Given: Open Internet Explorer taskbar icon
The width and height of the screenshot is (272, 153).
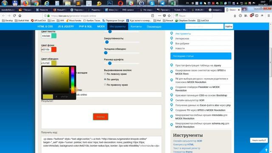Looking at the screenshot, I should click(x=47, y=3).
